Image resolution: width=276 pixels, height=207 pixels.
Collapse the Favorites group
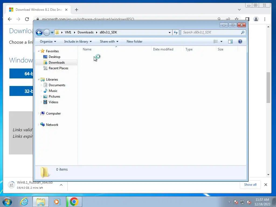click(39, 51)
